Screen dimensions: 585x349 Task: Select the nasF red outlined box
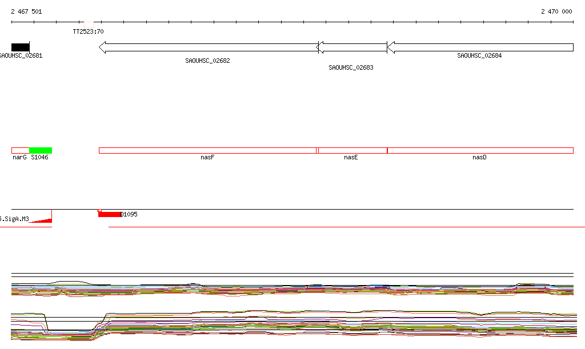coord(208,151)
